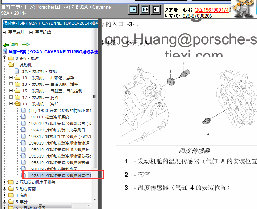The height and width of the screenshot is (209, 257).
Task: Click the left panel expand arrow button
Action: click(x=133, y=9)
